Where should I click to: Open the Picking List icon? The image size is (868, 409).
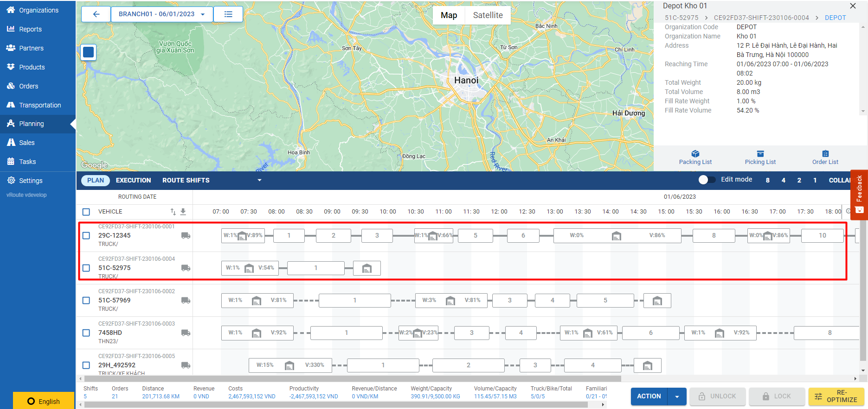[760, 154]
